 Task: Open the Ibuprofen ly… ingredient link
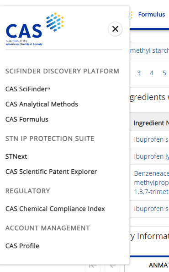[151, 156]
